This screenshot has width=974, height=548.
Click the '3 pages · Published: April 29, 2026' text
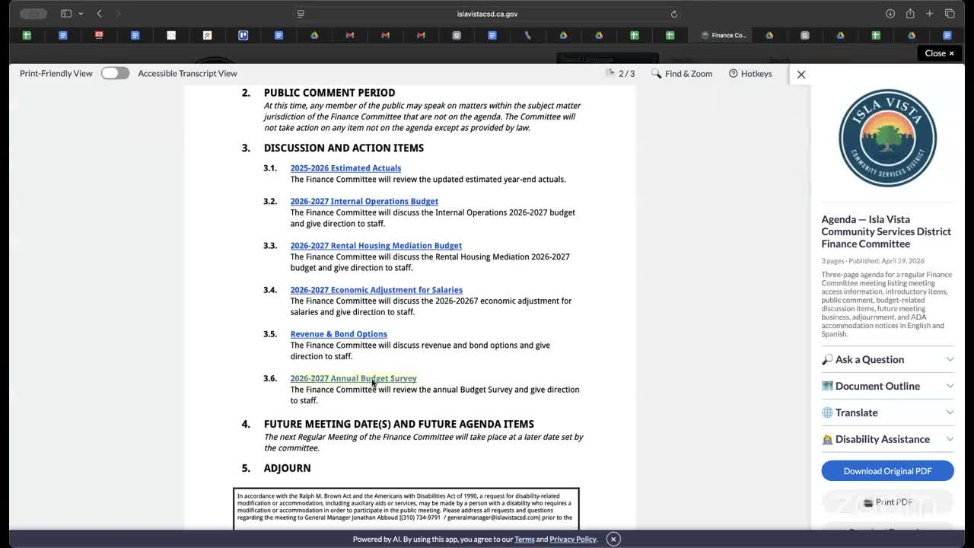click(x=873, y=261)
